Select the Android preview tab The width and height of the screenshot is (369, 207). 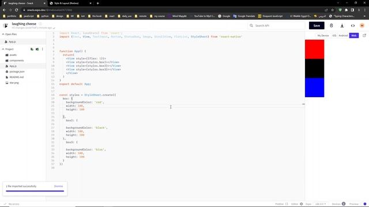(x=343, y=36)
